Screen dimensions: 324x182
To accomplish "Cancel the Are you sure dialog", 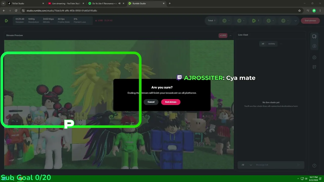I will (151, 102).
